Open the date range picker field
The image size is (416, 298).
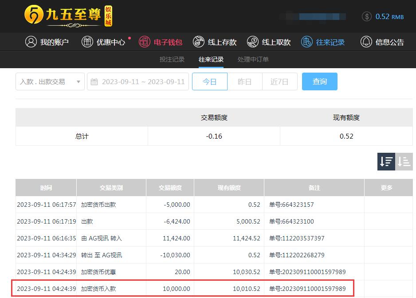pos(138,81)
